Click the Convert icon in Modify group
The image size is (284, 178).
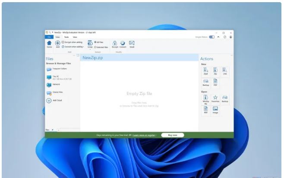click(x=123, y=43)
